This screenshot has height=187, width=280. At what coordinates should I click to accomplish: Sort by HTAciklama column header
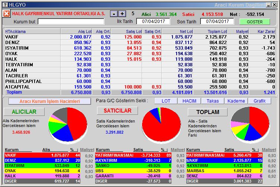click(x=32, y=31)
